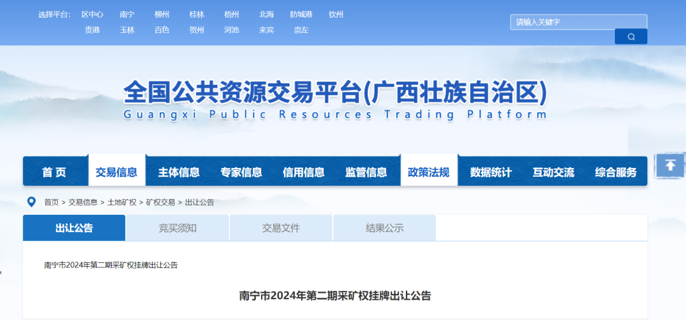Choose 桂林 city platform link
Screen dimensions: 686x320
point(197,15)
